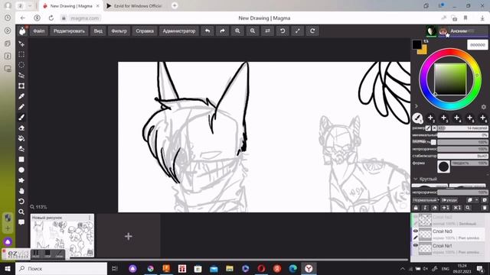This screenshot has width=490, height=275.
Task: Select the paint bucket fill tool
Action: (21, 138)
